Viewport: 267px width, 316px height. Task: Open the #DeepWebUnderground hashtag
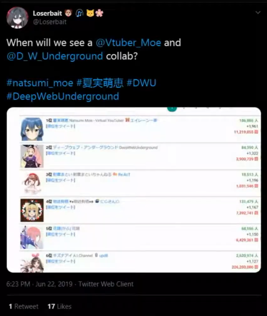pyautogui.click(x=63, y=96)
